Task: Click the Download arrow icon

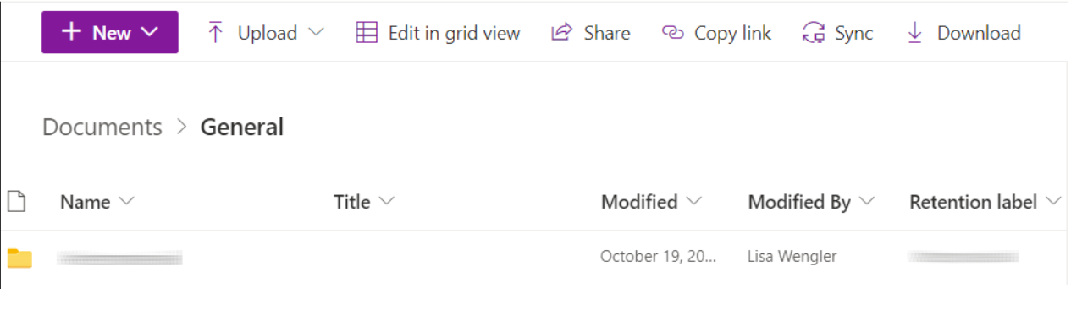Action: 914,33
